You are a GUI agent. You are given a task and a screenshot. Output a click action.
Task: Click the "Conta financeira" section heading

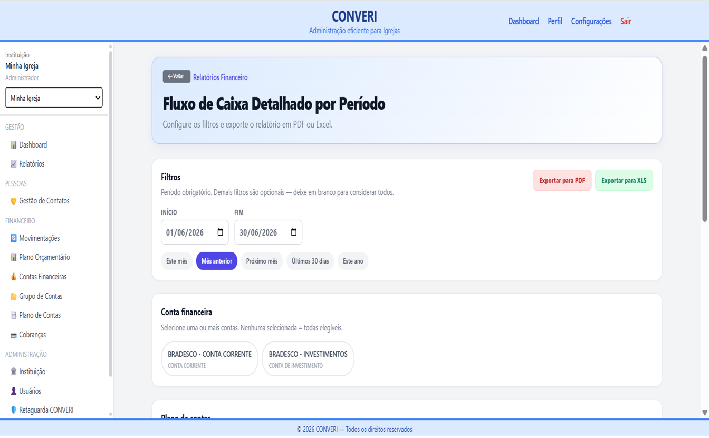[186, 312]
